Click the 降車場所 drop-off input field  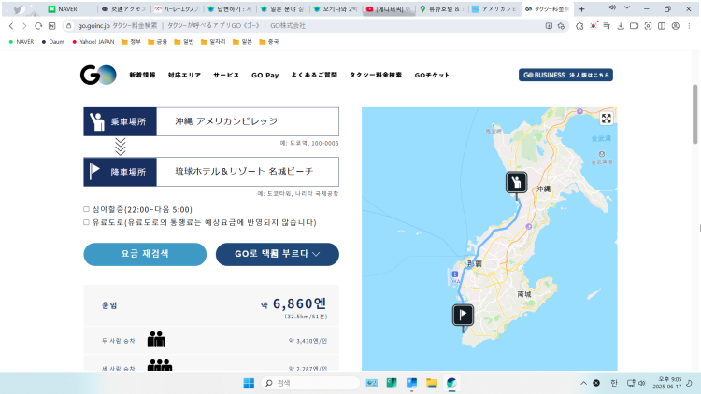click(248, 172)
